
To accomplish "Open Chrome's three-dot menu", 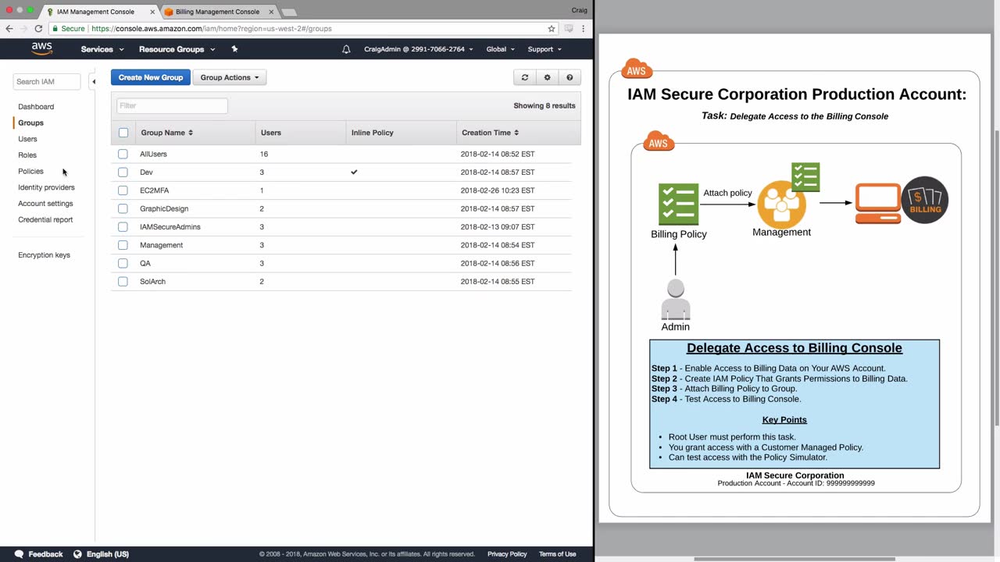I will click(x=583, y=28).
